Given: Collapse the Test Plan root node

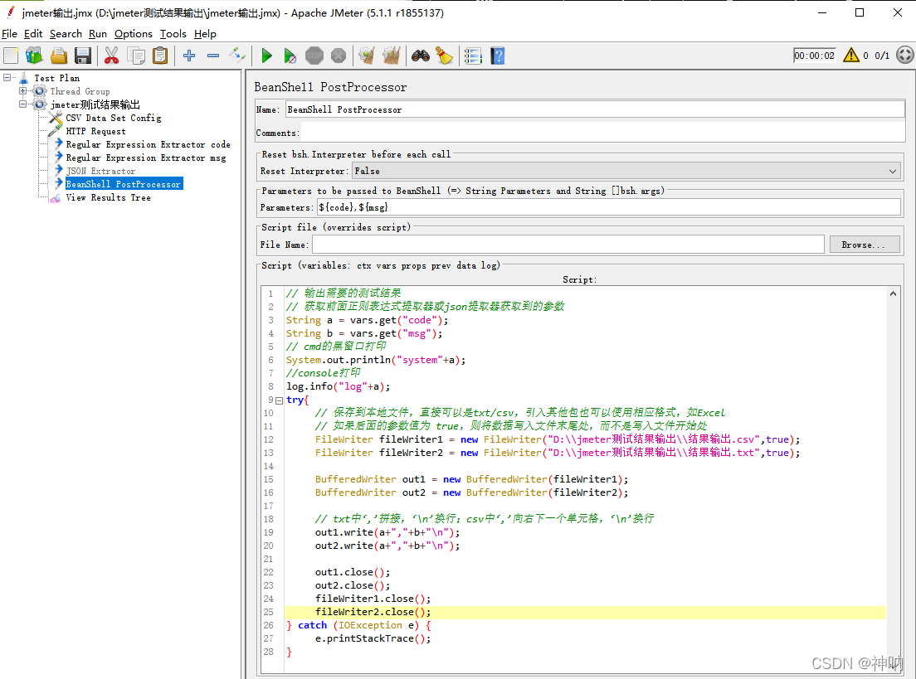Looking at the screenshot, I should (x=8, y=78).
